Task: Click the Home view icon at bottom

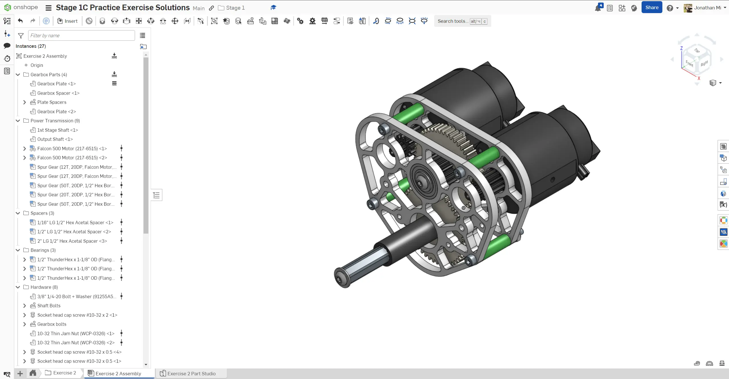Action: [x=33, y=373]
